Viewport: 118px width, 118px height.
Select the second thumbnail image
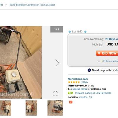[x=31, y=108]
